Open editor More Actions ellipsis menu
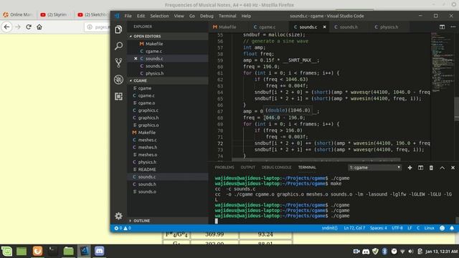This screenshot has height=258, width=459. pyautogui.click(x=453, y=27)
